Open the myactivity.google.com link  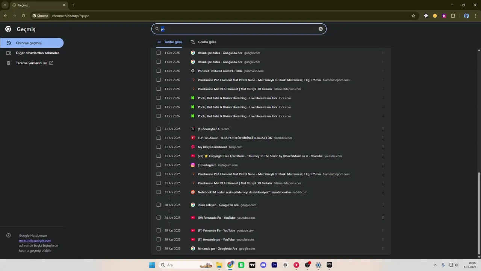click(x=35, y=241)
